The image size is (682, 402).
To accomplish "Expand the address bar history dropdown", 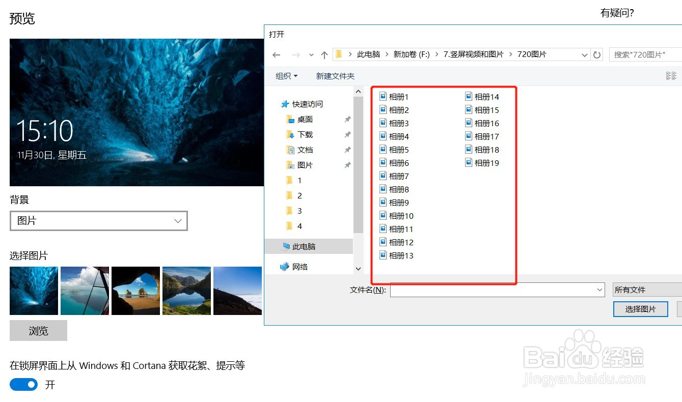I will [584, 54].
